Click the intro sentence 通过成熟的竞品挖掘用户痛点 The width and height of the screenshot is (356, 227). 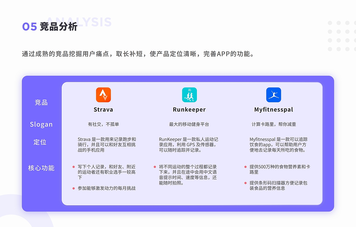tap(138, 54)
